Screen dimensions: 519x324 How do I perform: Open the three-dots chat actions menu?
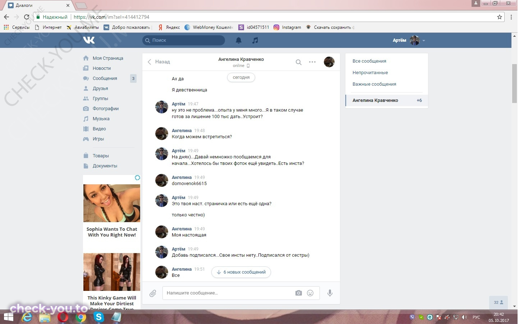(312, 62)
